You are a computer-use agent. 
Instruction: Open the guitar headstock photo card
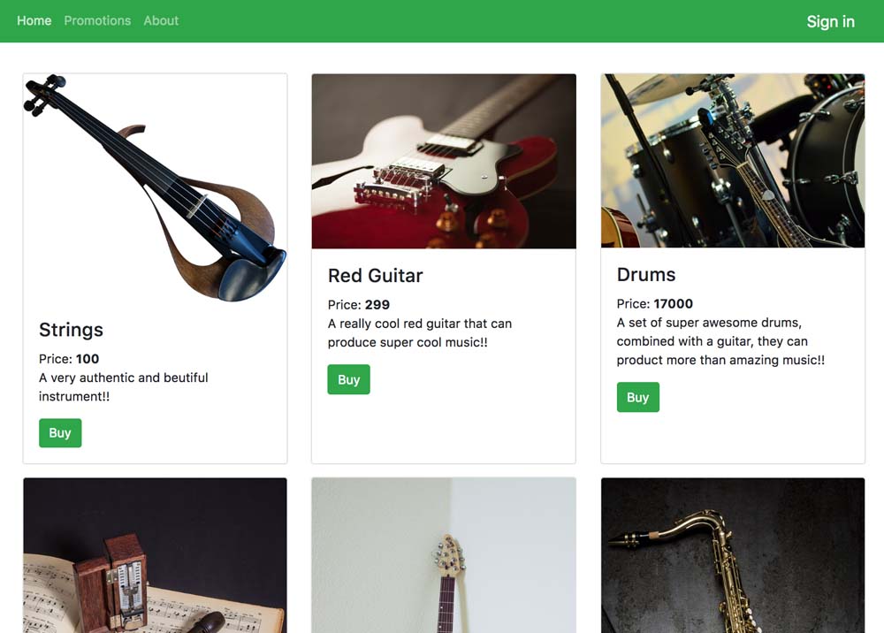tap(444, 555)
